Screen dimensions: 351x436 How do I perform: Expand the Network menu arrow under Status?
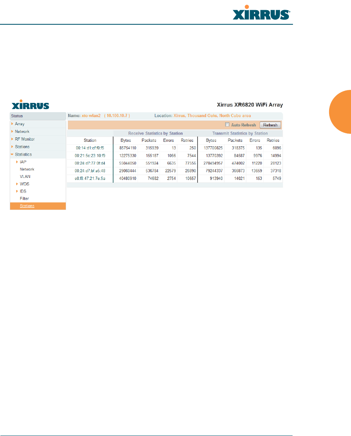(x=12, y=131)
